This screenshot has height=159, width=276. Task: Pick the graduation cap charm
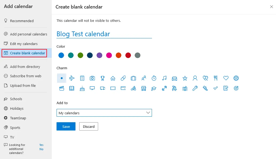(x=154, y=88)
